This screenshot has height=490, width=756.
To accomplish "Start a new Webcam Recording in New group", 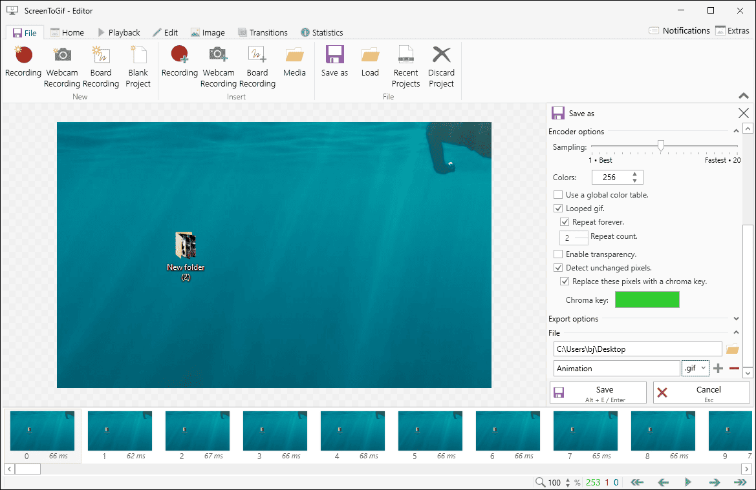I will tap(62, 66).
